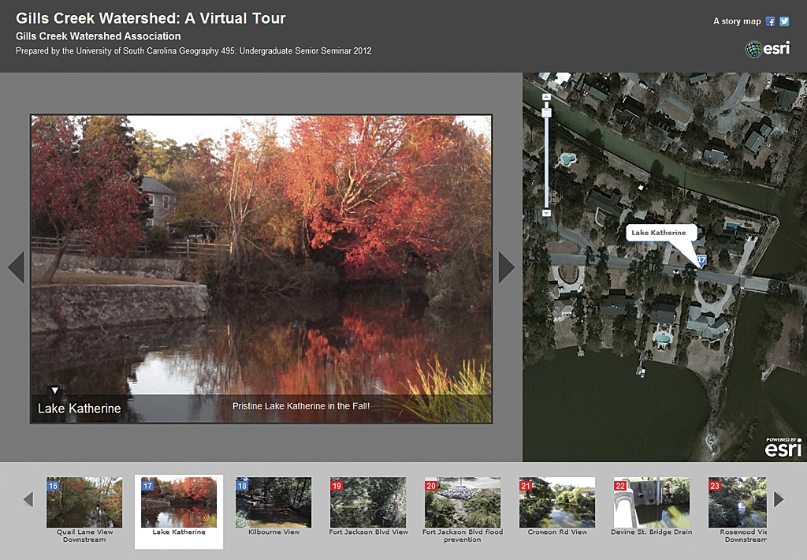Open thumbnail 22 Devine St. Bridge Drain
Screen dimensions: 807x560
pyautogui.click(x=652, y=502)
